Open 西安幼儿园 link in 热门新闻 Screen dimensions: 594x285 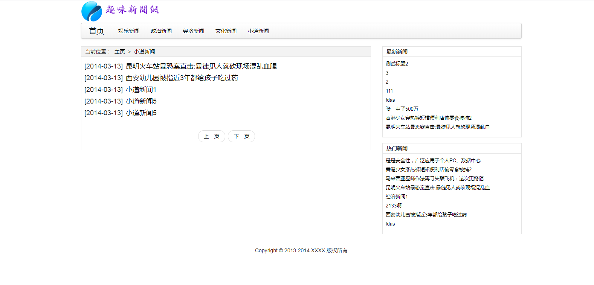coord(426,215)
